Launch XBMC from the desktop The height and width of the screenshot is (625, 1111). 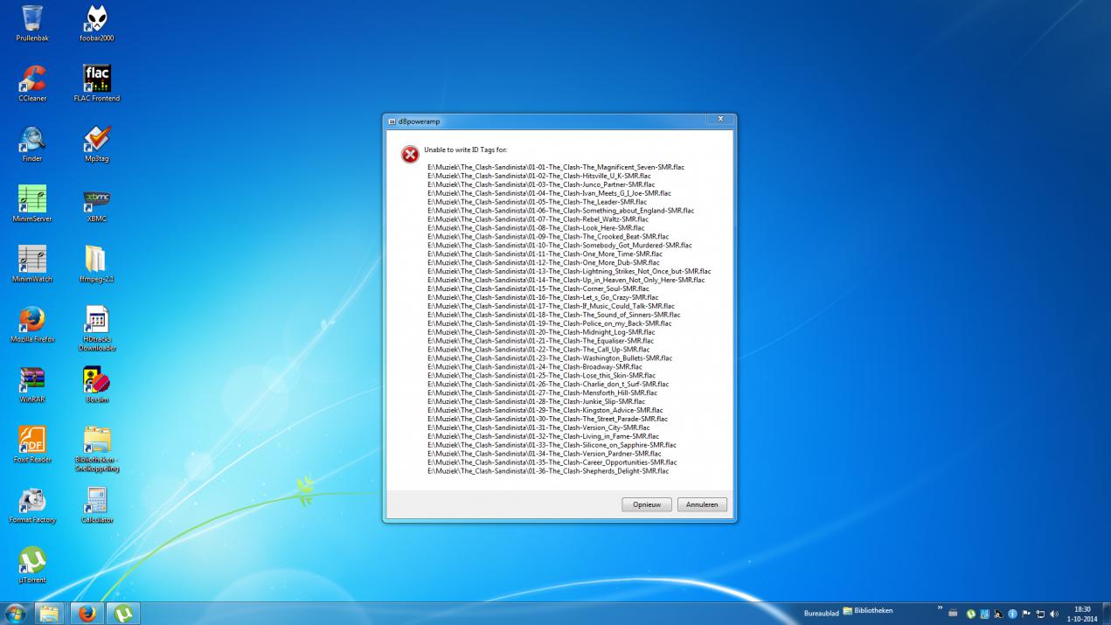click(x=96, y=200)
